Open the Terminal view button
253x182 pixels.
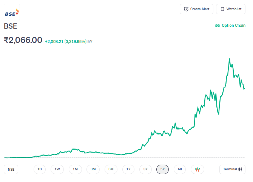pyautogui.click(x=232, y=169)
